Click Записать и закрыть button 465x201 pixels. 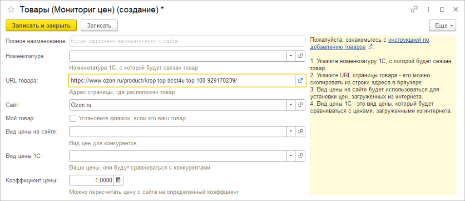point(41,25)
